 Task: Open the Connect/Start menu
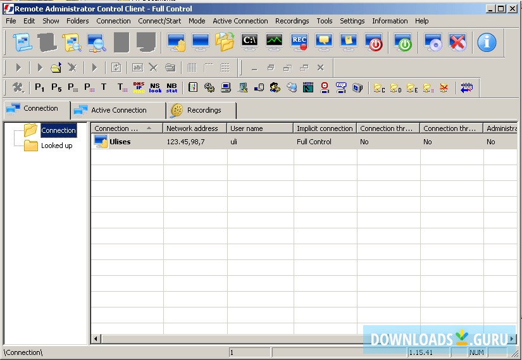tap(159, 21)
